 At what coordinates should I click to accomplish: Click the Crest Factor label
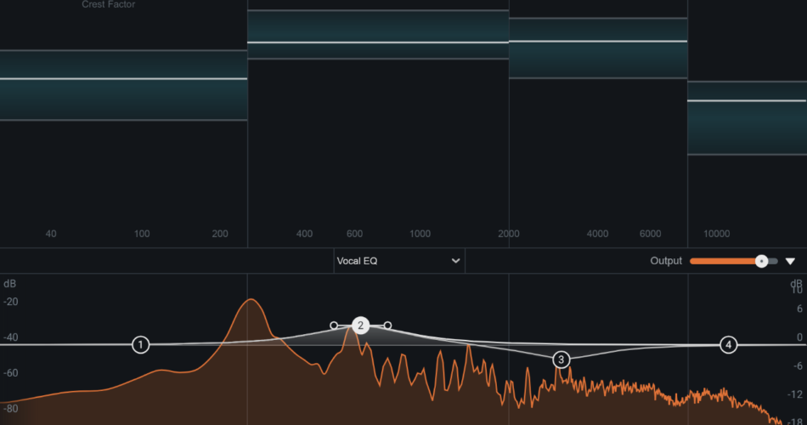pyautogui.click(x=108, y=4)
